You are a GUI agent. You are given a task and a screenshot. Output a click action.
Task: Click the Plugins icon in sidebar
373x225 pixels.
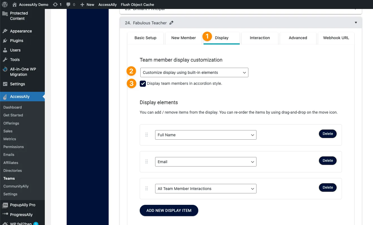click(5, 41)
